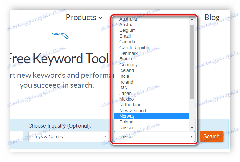Open the Blog page
Viewport: 240px width, 162px height.
[x=212, y=17]
